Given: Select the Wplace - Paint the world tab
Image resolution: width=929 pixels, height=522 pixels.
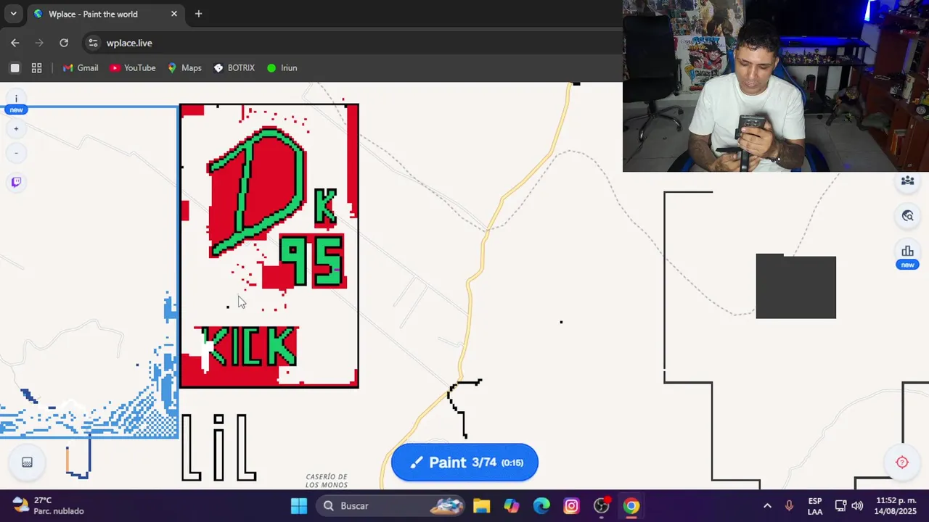Looking at the screenshot, I should (105, 14).
